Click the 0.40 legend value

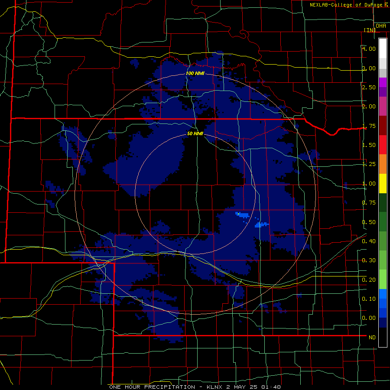click(369, 241)
